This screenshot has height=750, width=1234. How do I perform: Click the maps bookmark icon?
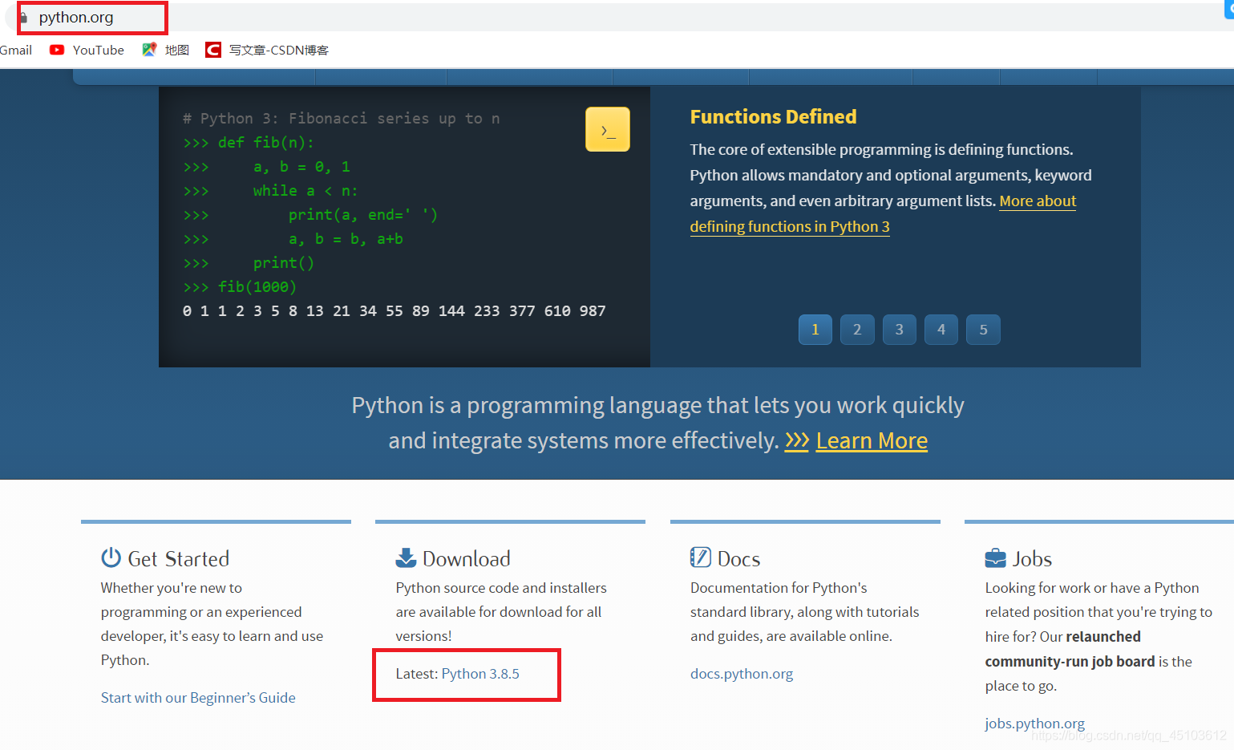click(x=149, y=50)
